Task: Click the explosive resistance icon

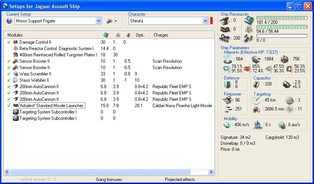Action: pos(289,69)
